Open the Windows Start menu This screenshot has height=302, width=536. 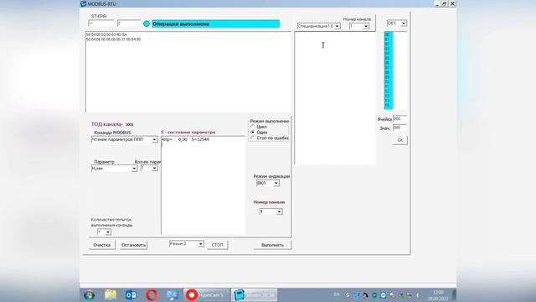pyautogui.click(x=90, y=294)
